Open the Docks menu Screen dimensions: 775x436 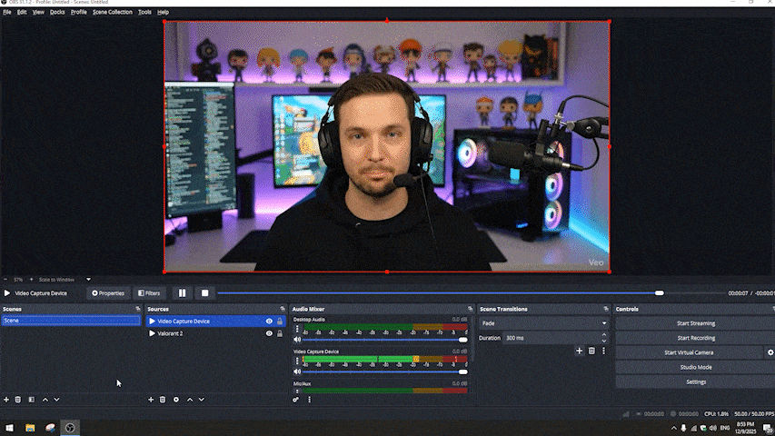pos(57,12)
